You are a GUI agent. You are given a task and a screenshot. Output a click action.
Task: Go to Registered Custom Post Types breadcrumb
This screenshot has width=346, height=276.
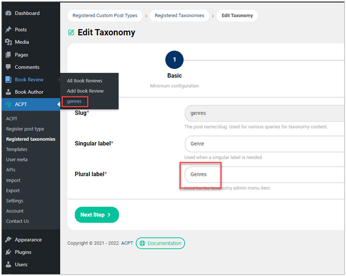[105, 16]
